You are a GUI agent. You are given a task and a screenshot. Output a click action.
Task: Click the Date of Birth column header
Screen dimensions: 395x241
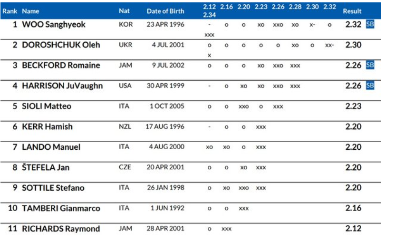[165, 11]
